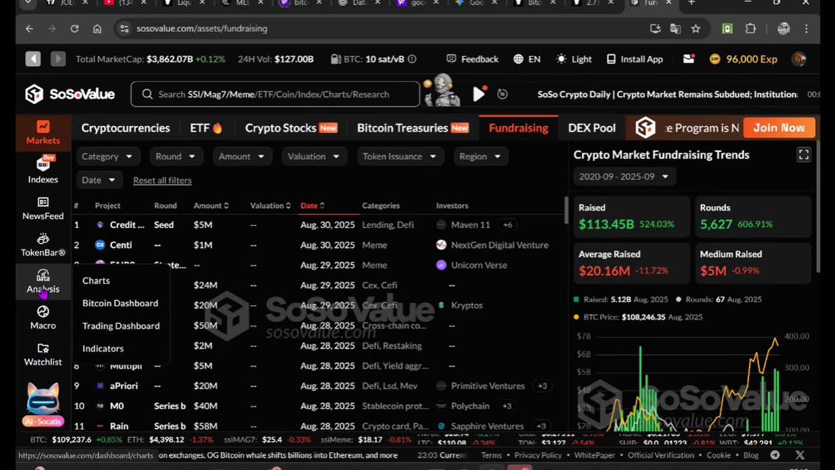Open the 96,000 Exp rewards badge
The height and width of the screenshot is (470, 835).
(743, 59)
